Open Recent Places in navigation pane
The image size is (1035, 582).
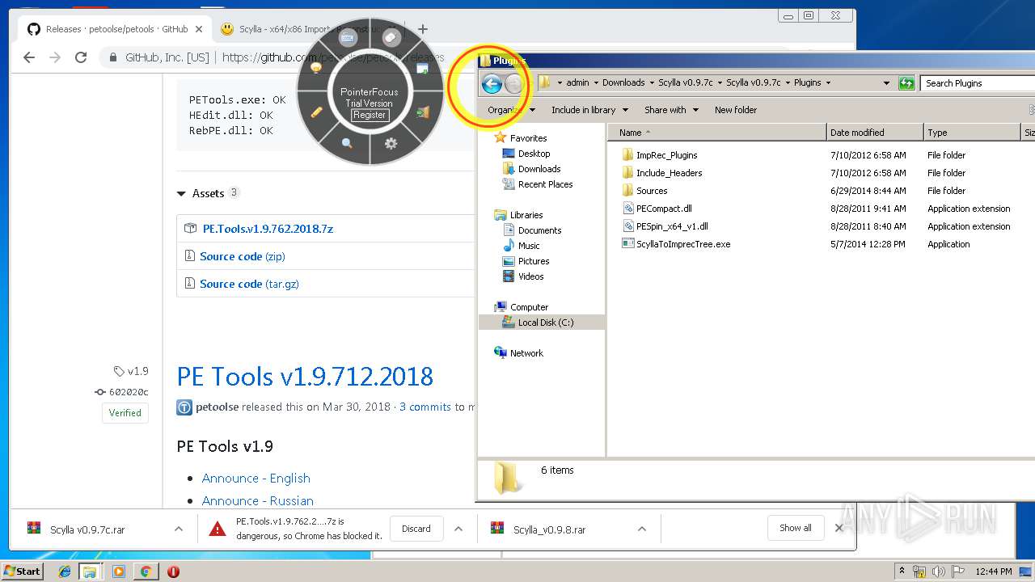pyautogui.click(x=545, y=184)
